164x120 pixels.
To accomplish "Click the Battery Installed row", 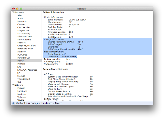I will 57,59.
